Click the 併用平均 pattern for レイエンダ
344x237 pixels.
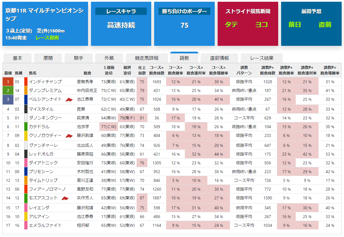tap(244, 208)
